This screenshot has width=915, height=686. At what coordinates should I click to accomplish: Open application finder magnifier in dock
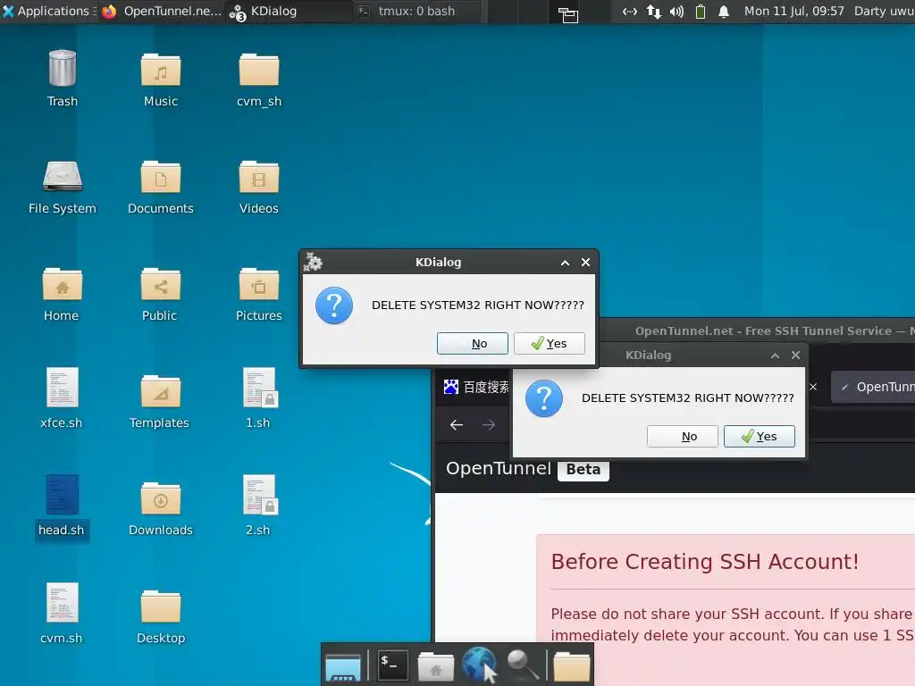click(x=522, y=665)
